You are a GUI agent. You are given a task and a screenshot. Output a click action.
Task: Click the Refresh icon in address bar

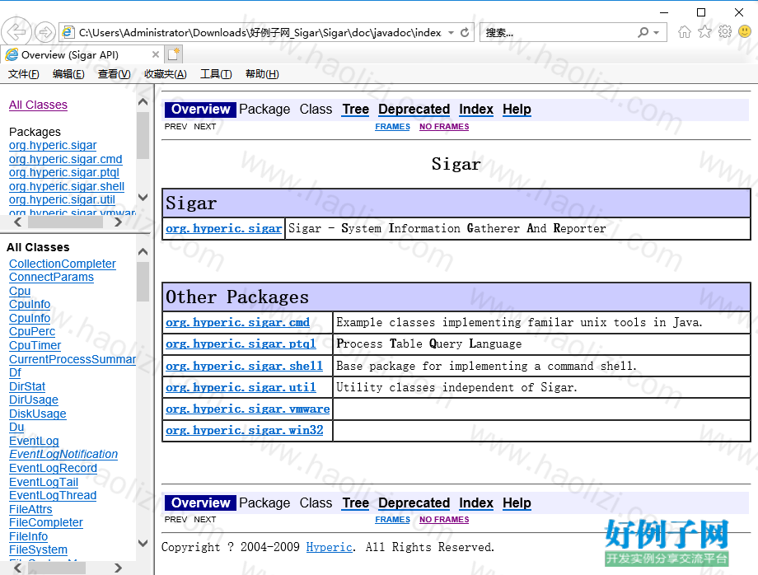click(x=465, y=32)
